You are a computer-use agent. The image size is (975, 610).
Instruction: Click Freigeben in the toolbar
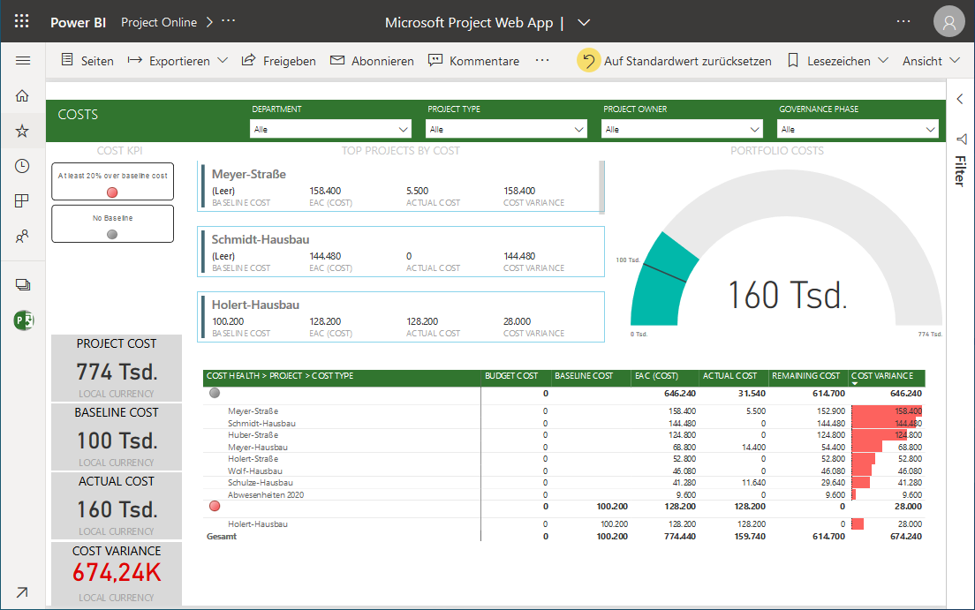pyautogui.click(x=289, y=61)
